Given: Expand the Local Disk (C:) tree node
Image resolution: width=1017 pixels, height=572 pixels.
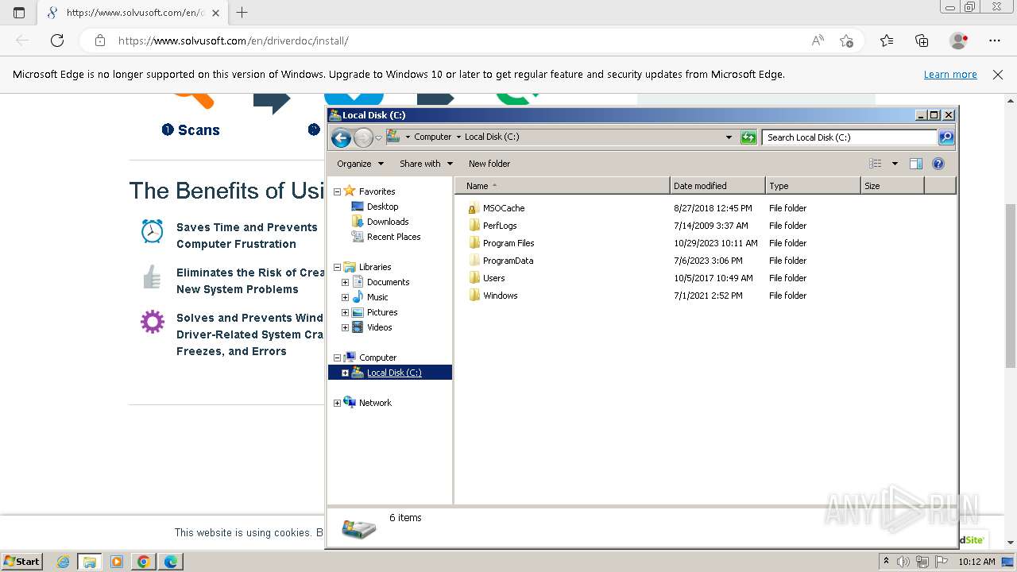Looking at the screenshot, I should coord(345,373).
